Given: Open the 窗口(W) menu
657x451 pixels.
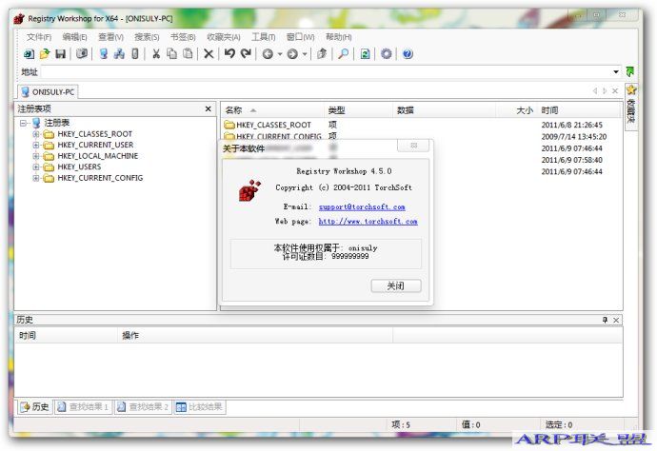Looking at the screenshot, I should coord(301,37).
